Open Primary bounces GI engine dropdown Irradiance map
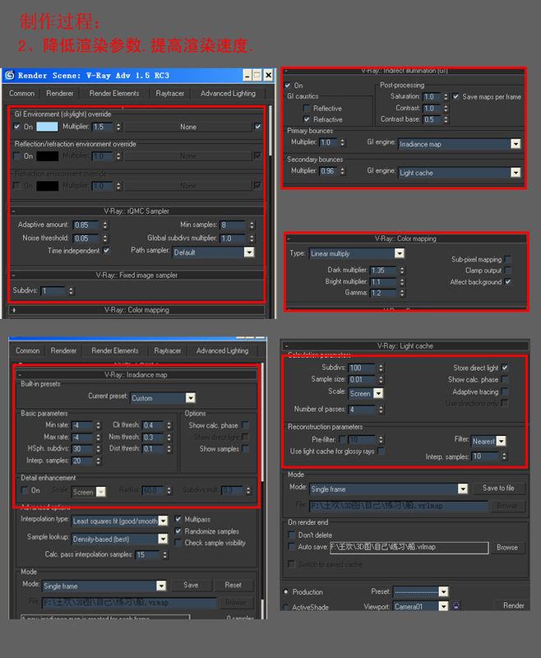 [460, 144]
